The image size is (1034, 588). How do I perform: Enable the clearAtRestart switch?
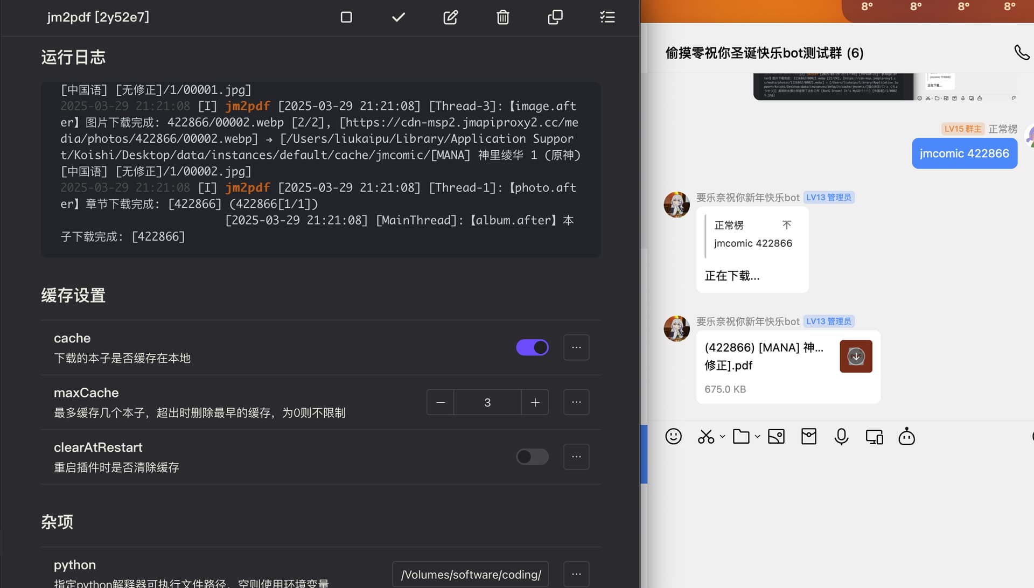532,457
